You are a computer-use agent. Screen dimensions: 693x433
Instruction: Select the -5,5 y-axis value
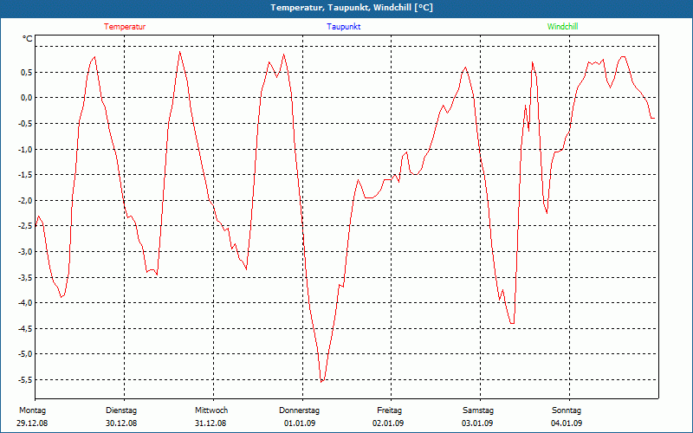coord(25,380)
